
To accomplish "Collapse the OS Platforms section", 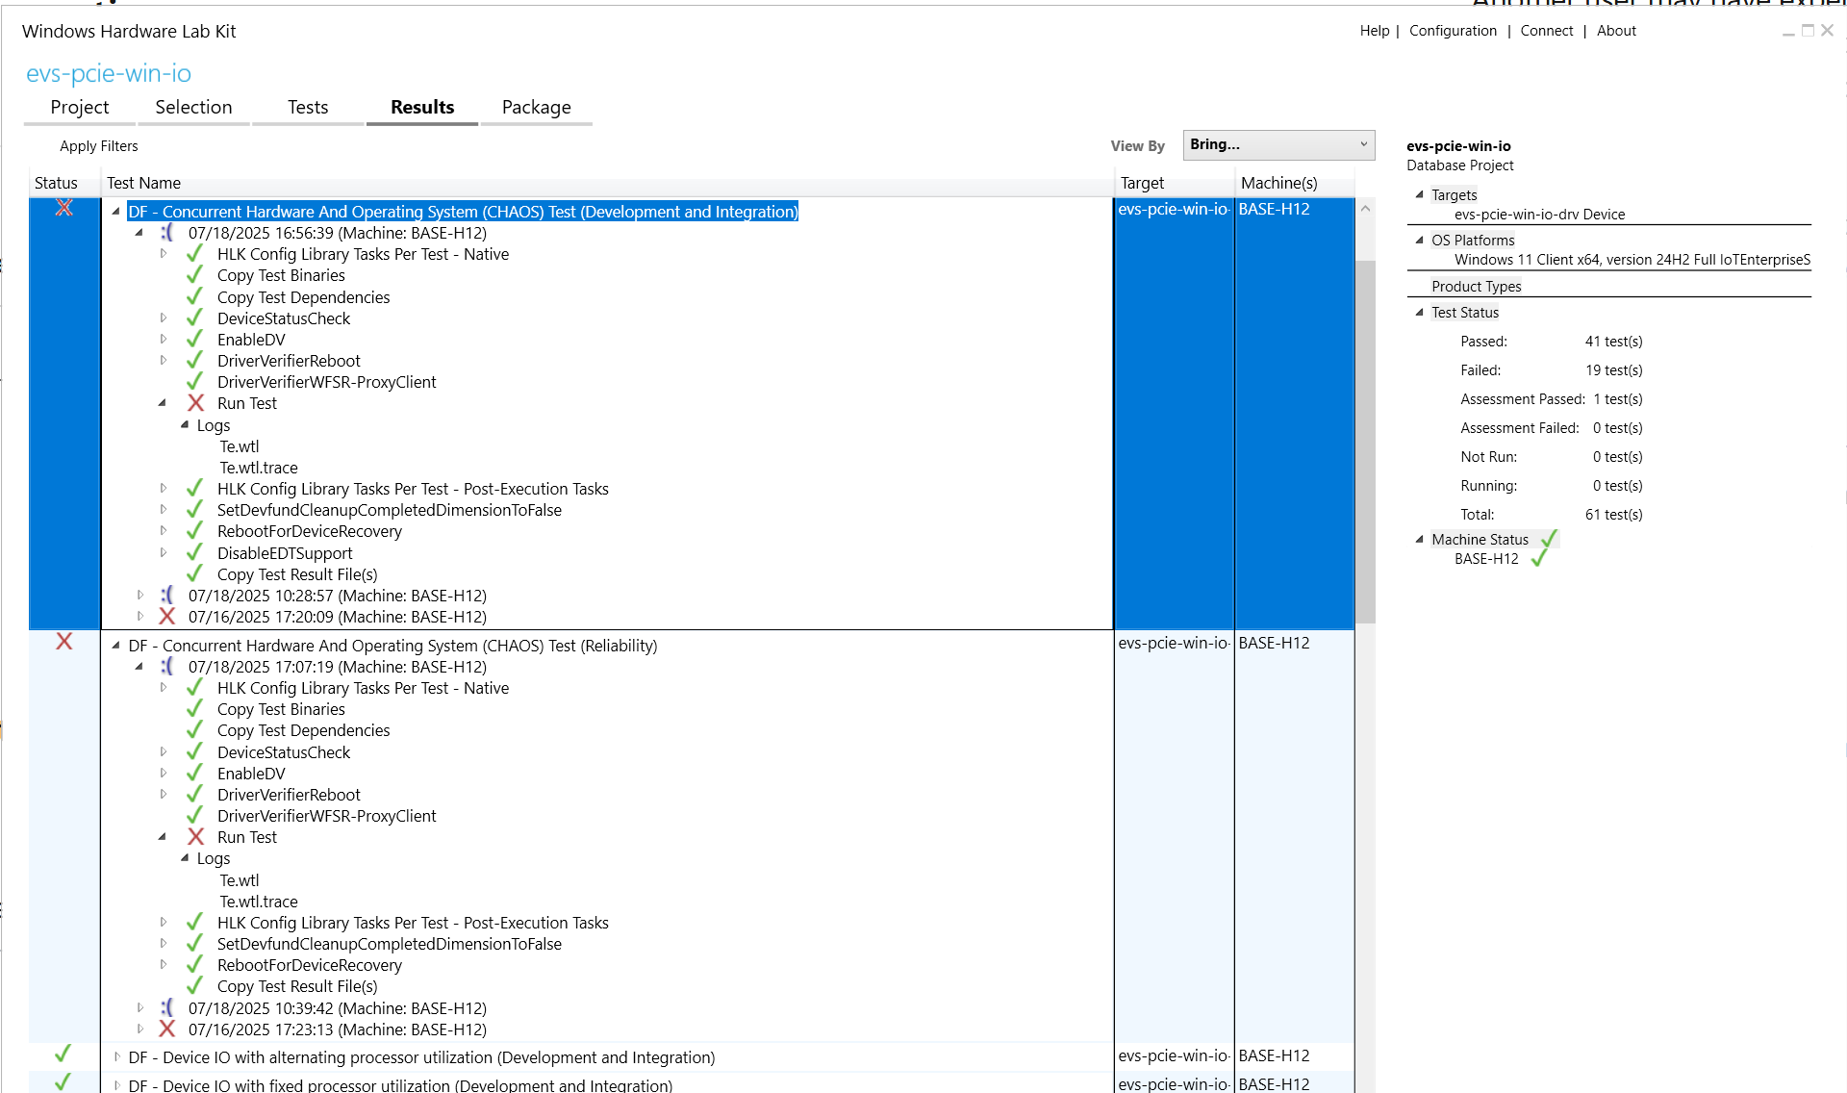I will tap(1419, 241).
